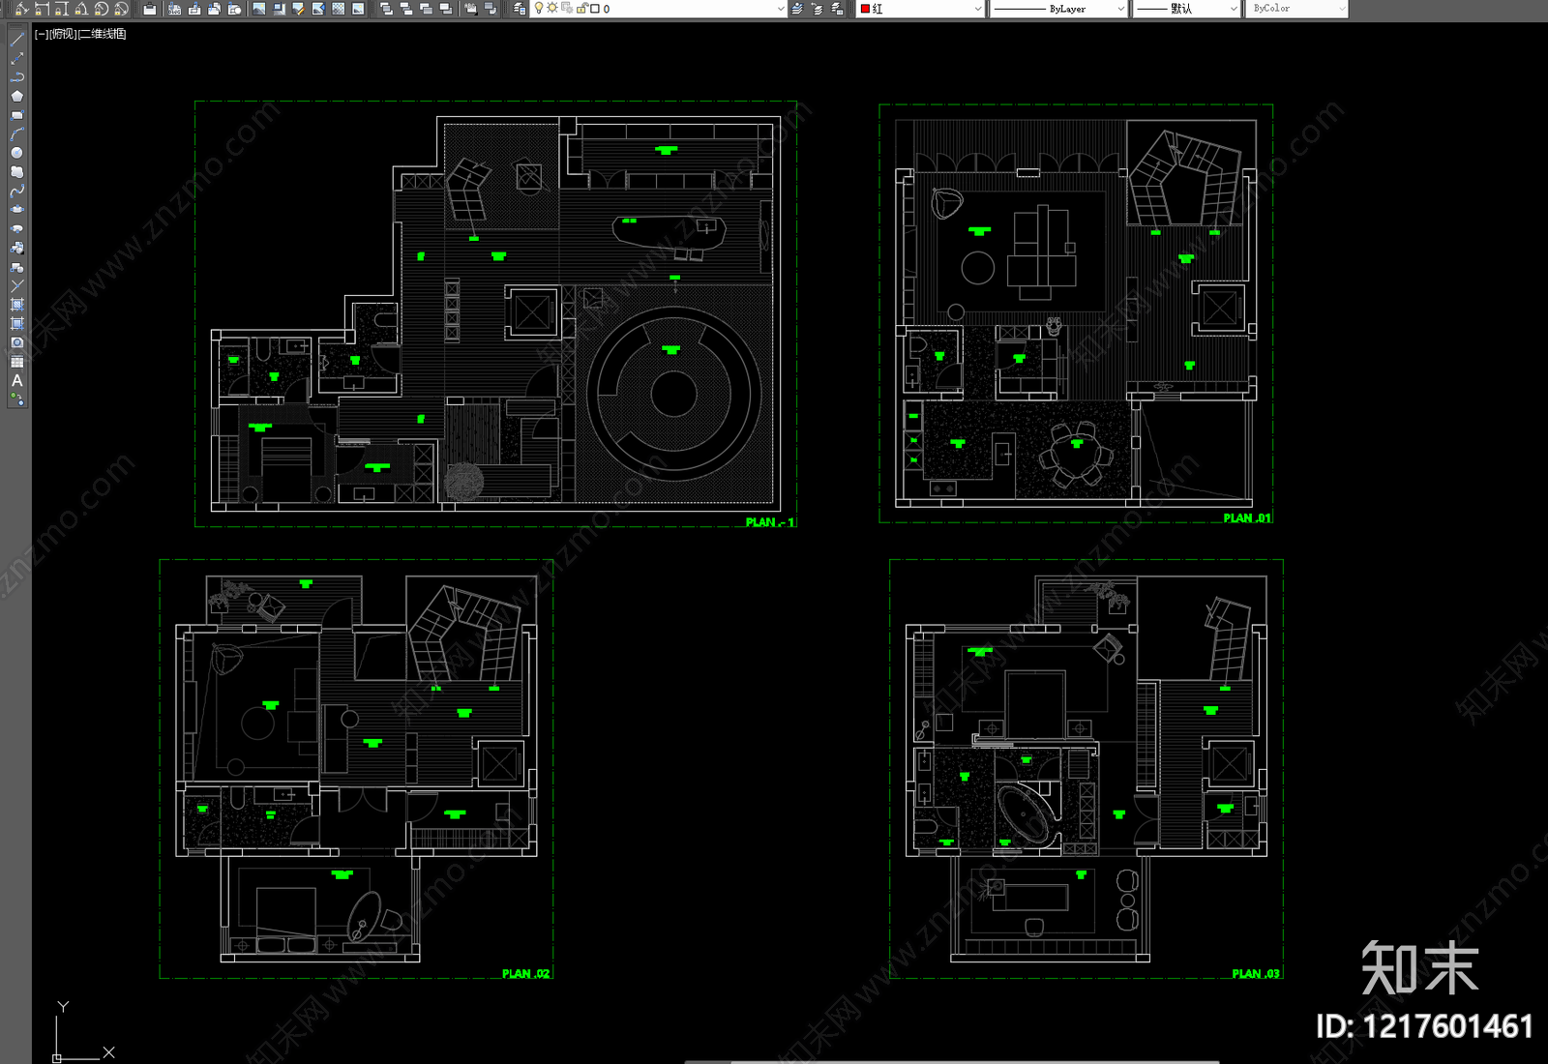Select the Circle draw tool
Viewport: 1548px width, 1064px height.
(17, 153)
